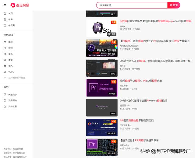The height and width of the screenshot is (158, 195).
Task: Open 侵权投诉 footer link
Action: tap(7, 153)
